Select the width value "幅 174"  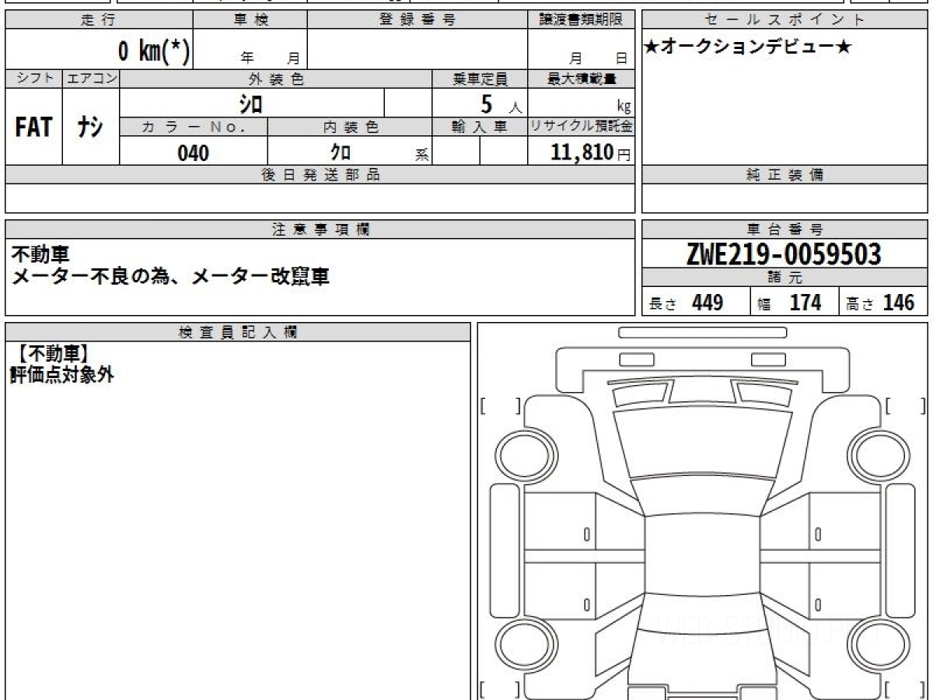(x=790, y=303)
